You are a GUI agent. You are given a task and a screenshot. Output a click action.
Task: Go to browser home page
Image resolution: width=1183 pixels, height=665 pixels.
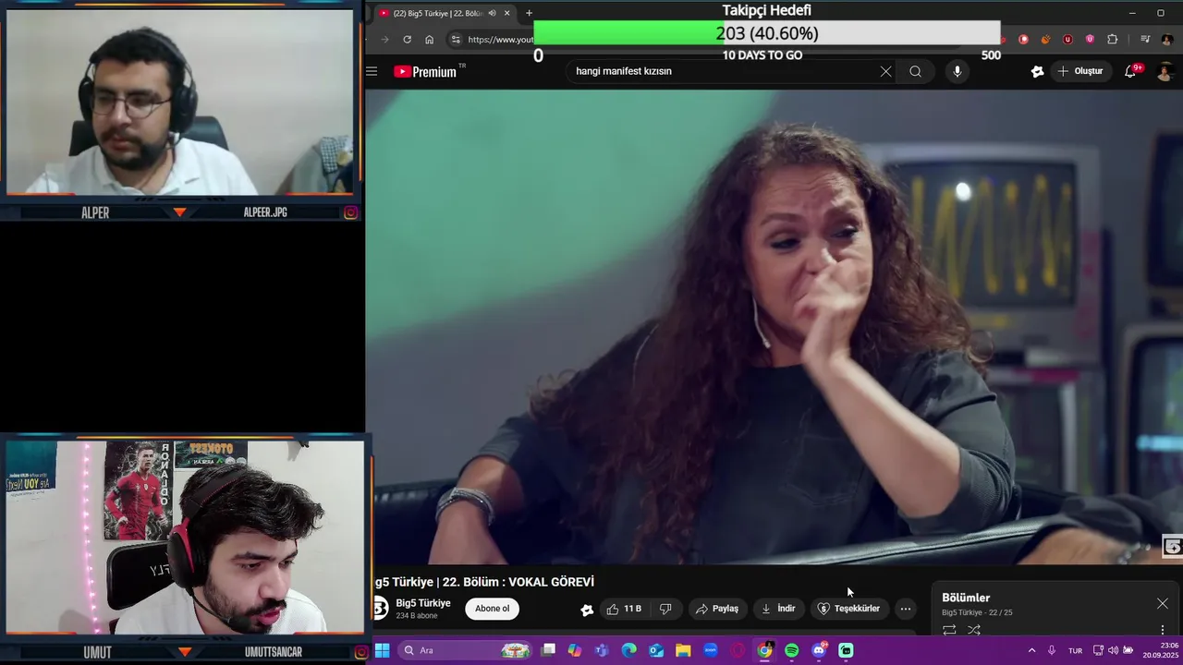[x=429, y=40]
